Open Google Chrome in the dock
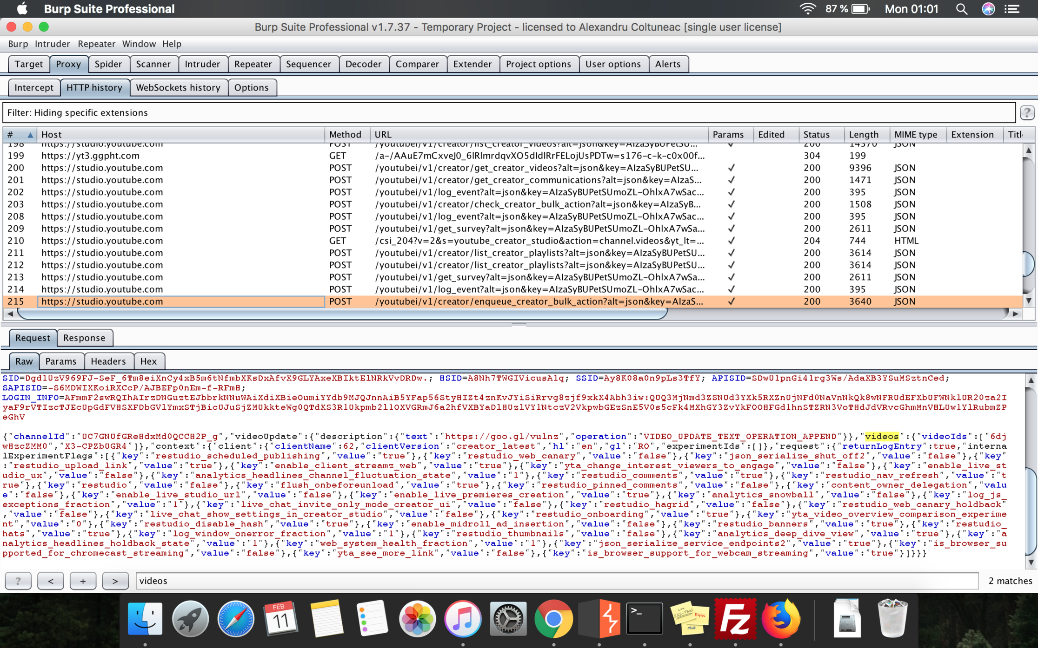The width and height of the screenshot is (1038, 648). click(553, 619)
